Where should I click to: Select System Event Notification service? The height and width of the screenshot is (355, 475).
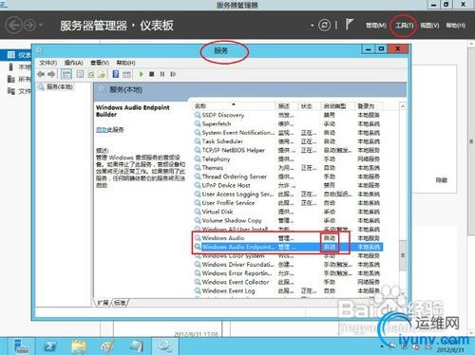click(x=238, y=133)
